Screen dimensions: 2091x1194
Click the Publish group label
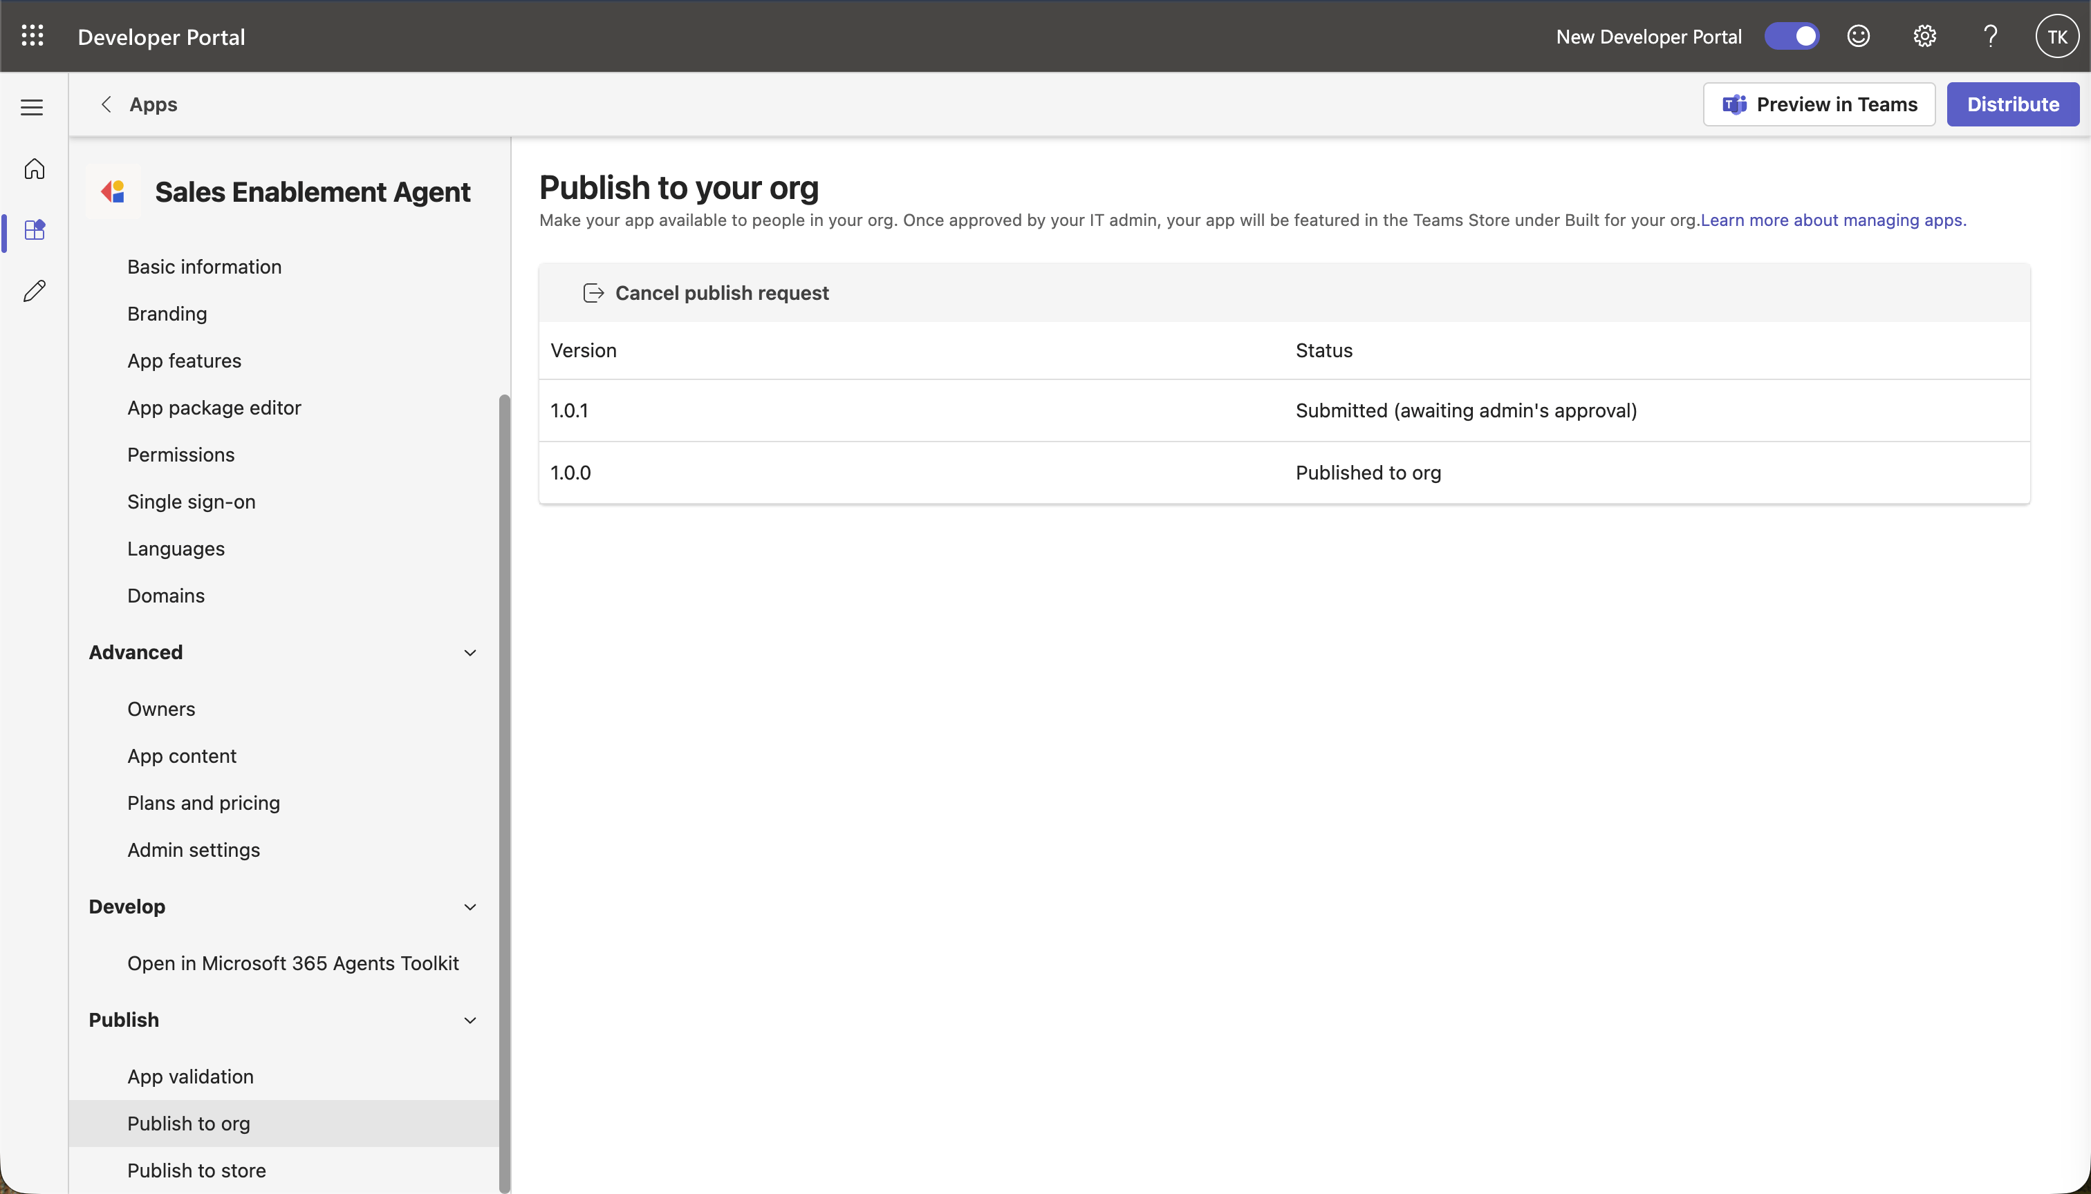coord(124,1020)
